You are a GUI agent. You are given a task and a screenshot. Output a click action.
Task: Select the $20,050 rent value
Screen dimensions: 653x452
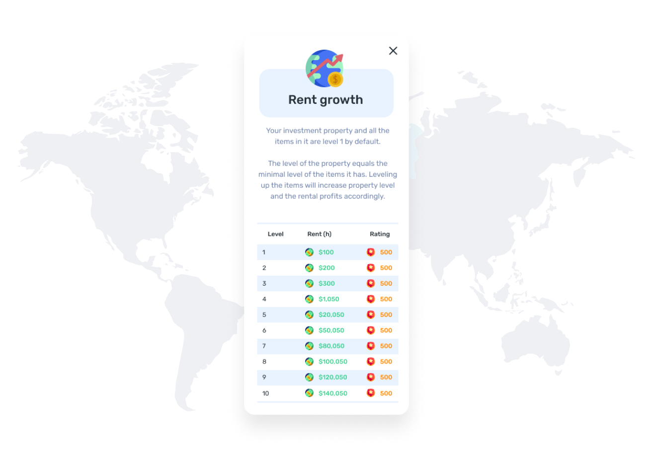click(331, 315)
